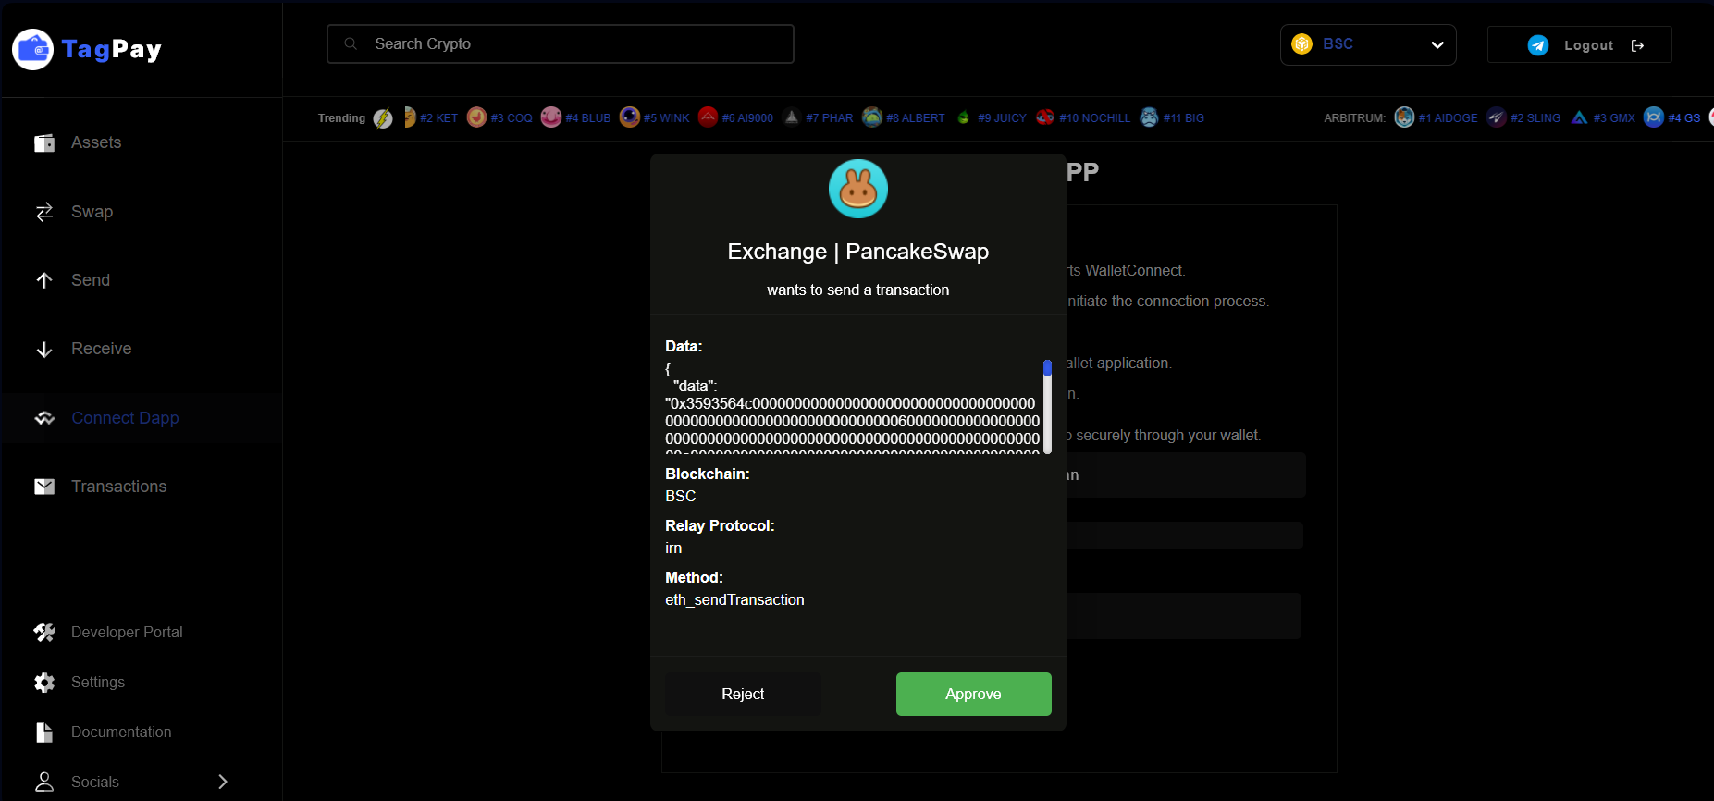Viewport: 1714px width, 801px height.
Task: Click the Documentation file icon
Action: (44, 732)
